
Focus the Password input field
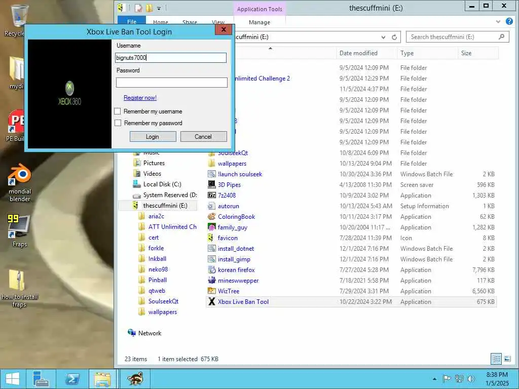coord(171,83)
